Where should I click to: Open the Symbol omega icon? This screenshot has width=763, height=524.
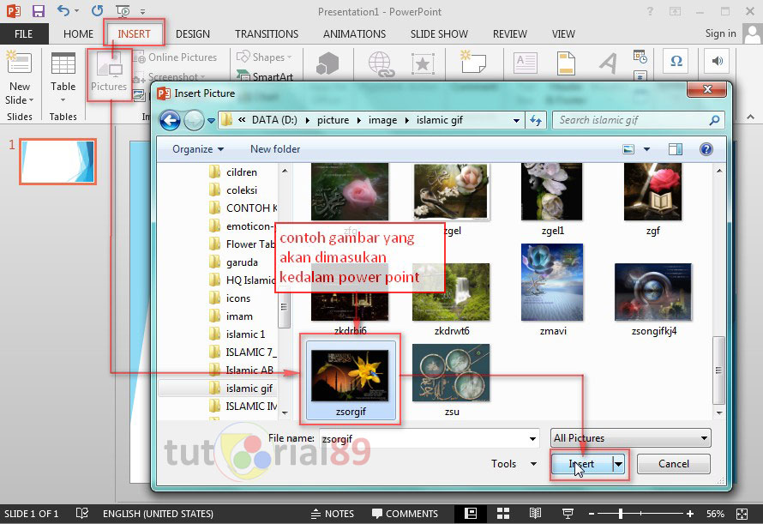676,62
